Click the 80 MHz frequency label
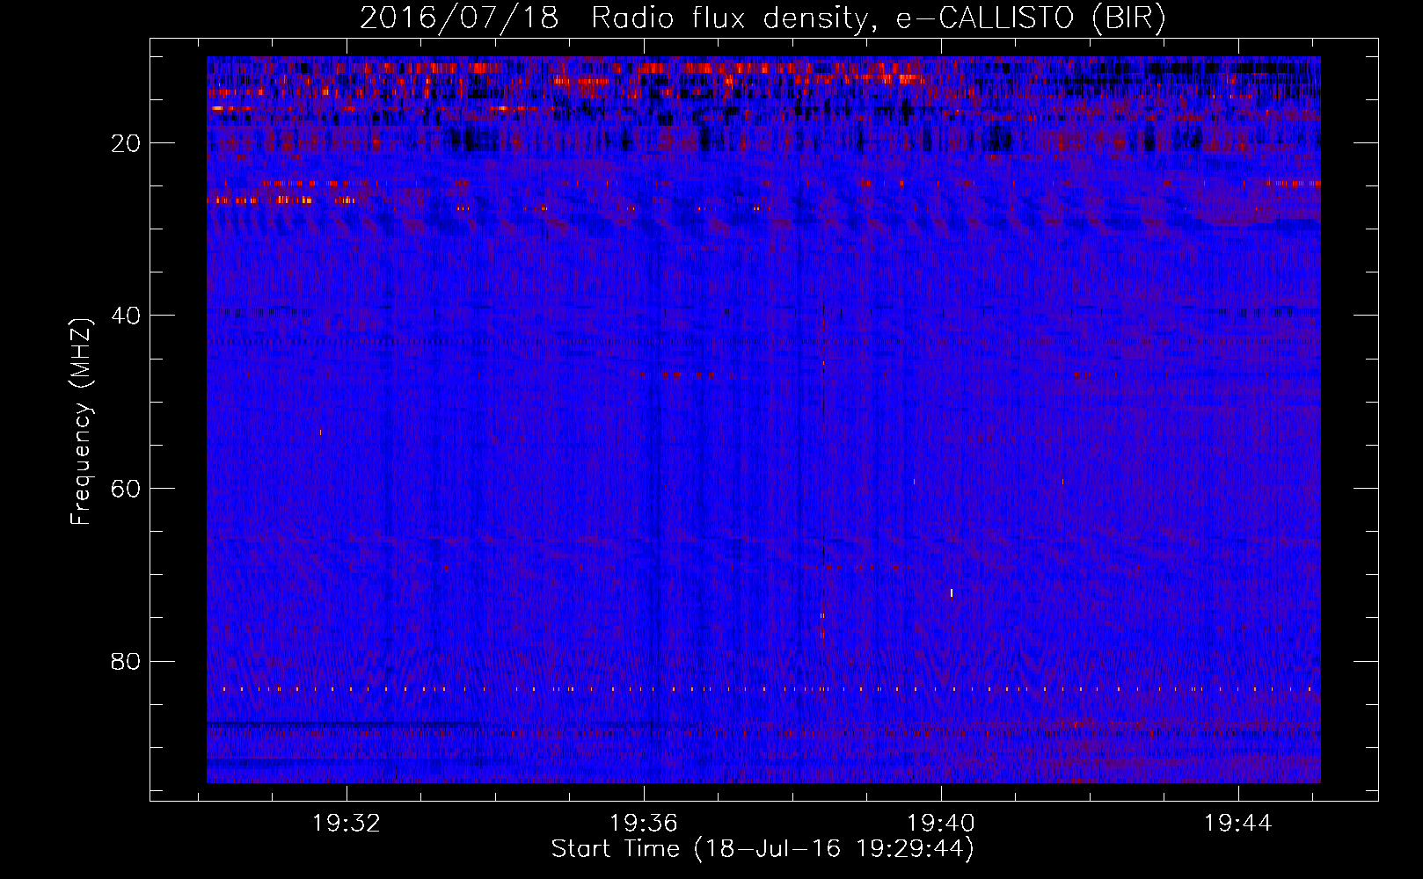1423x879 pixels. pos(127,661)
